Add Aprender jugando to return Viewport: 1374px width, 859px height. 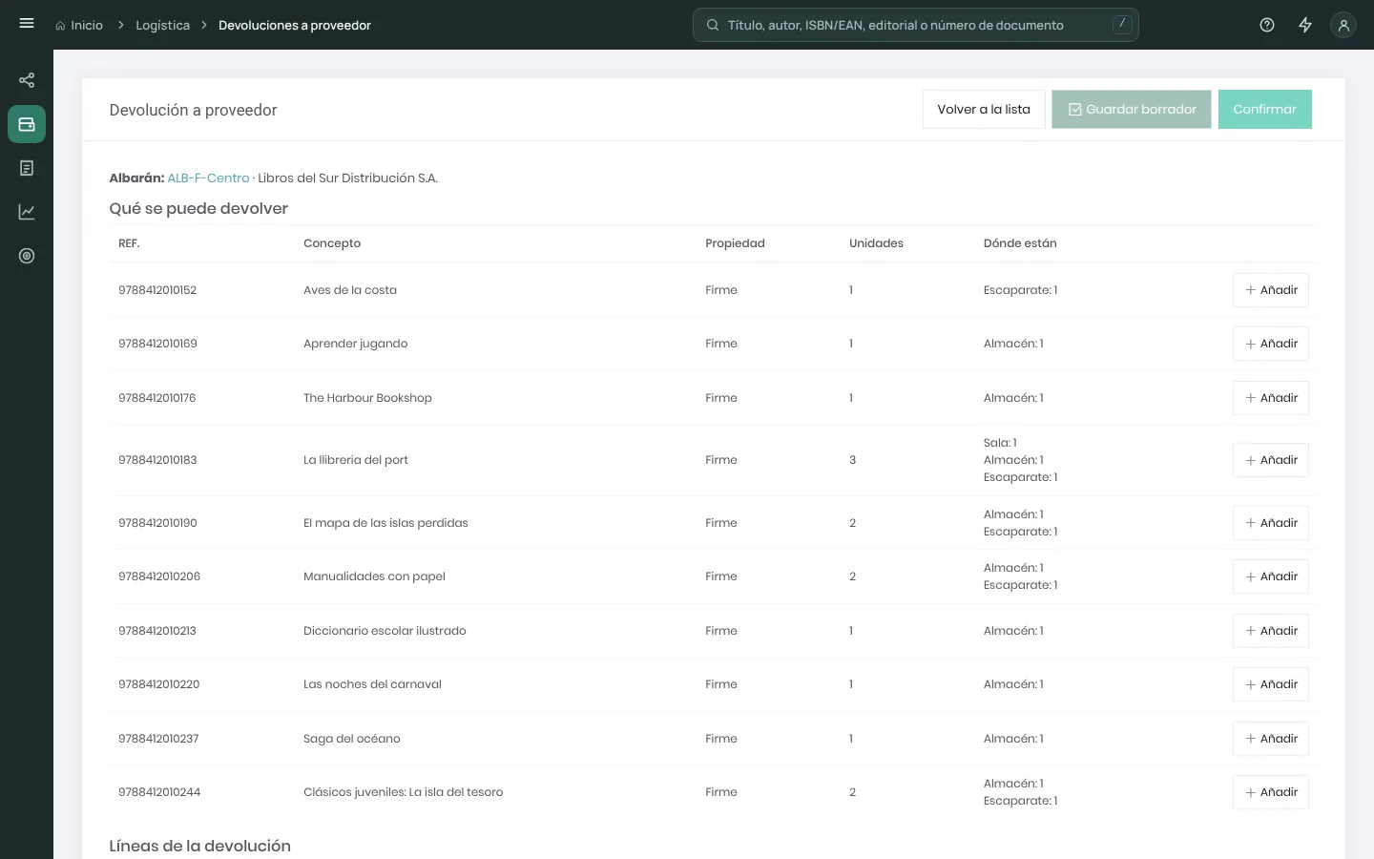click(x=1271, y=344)
